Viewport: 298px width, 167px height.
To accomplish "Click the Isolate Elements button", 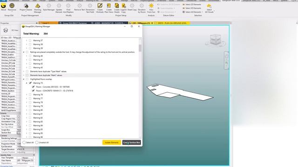I will click(112, 142).
